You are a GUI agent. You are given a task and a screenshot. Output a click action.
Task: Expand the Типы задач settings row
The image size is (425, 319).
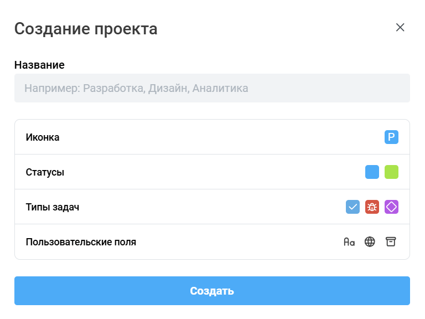(x=212, y=207)
